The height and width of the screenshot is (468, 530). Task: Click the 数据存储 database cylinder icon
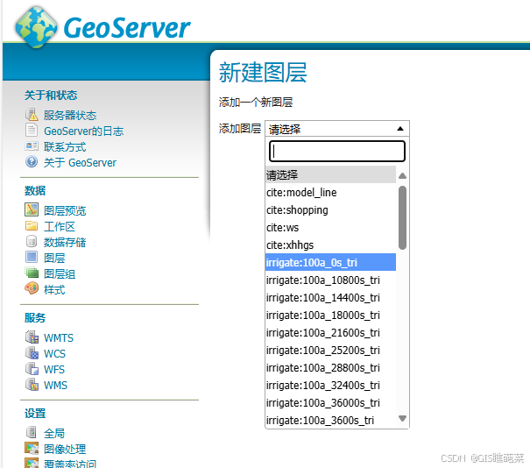(32, 241)
